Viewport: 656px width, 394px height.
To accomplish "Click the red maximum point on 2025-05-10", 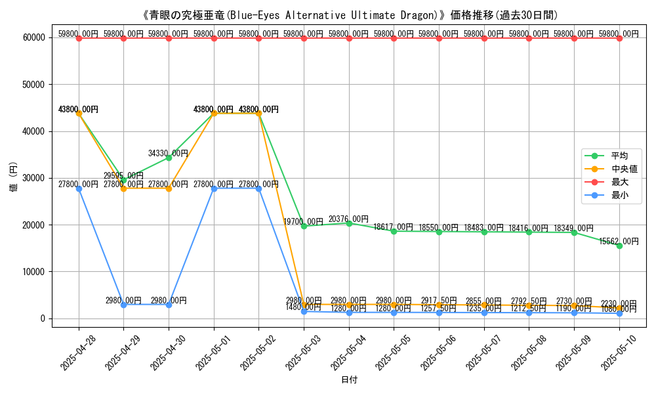I will [x=619, y=39].
